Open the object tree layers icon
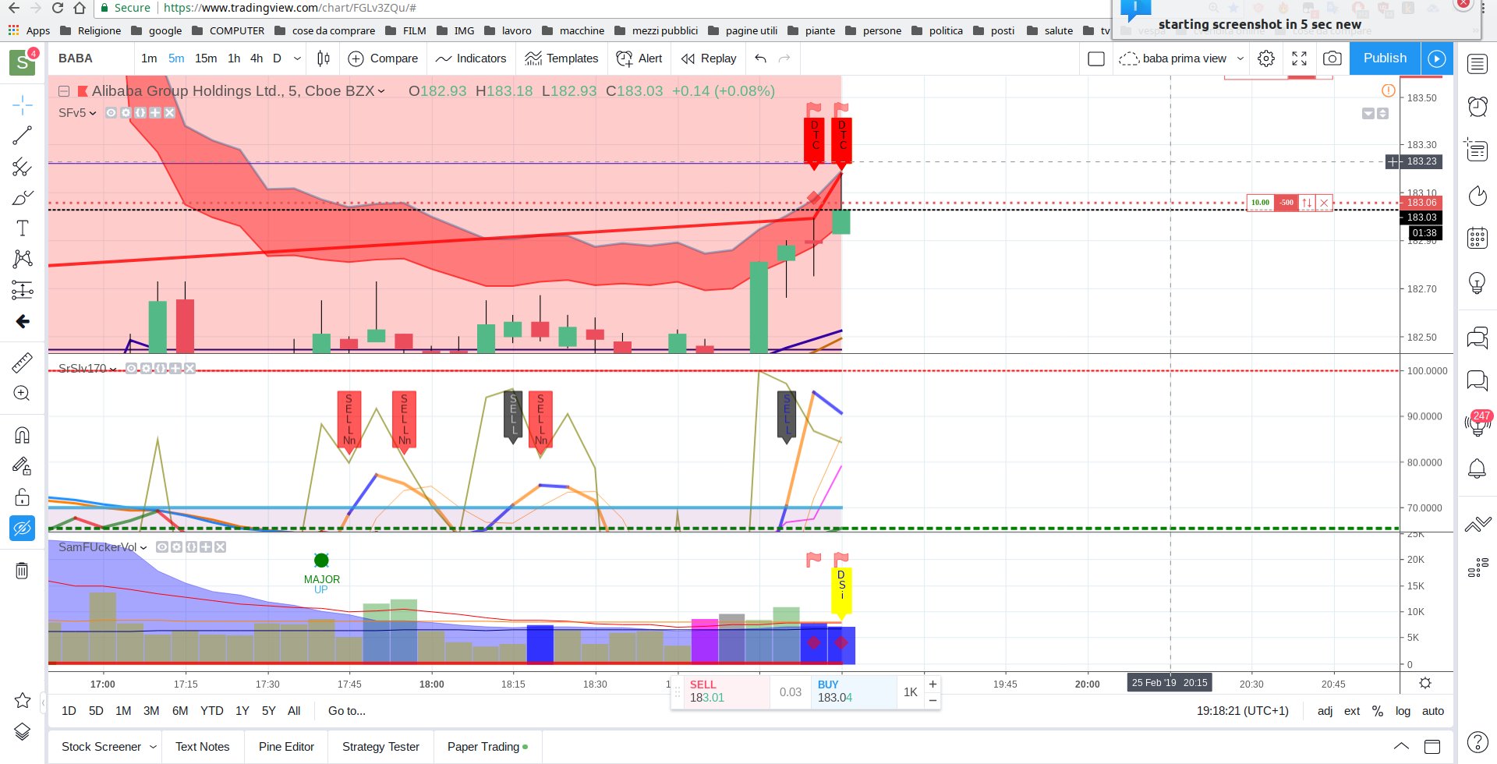The width and height of the screenshot is (1497, 764). point(23,731)
